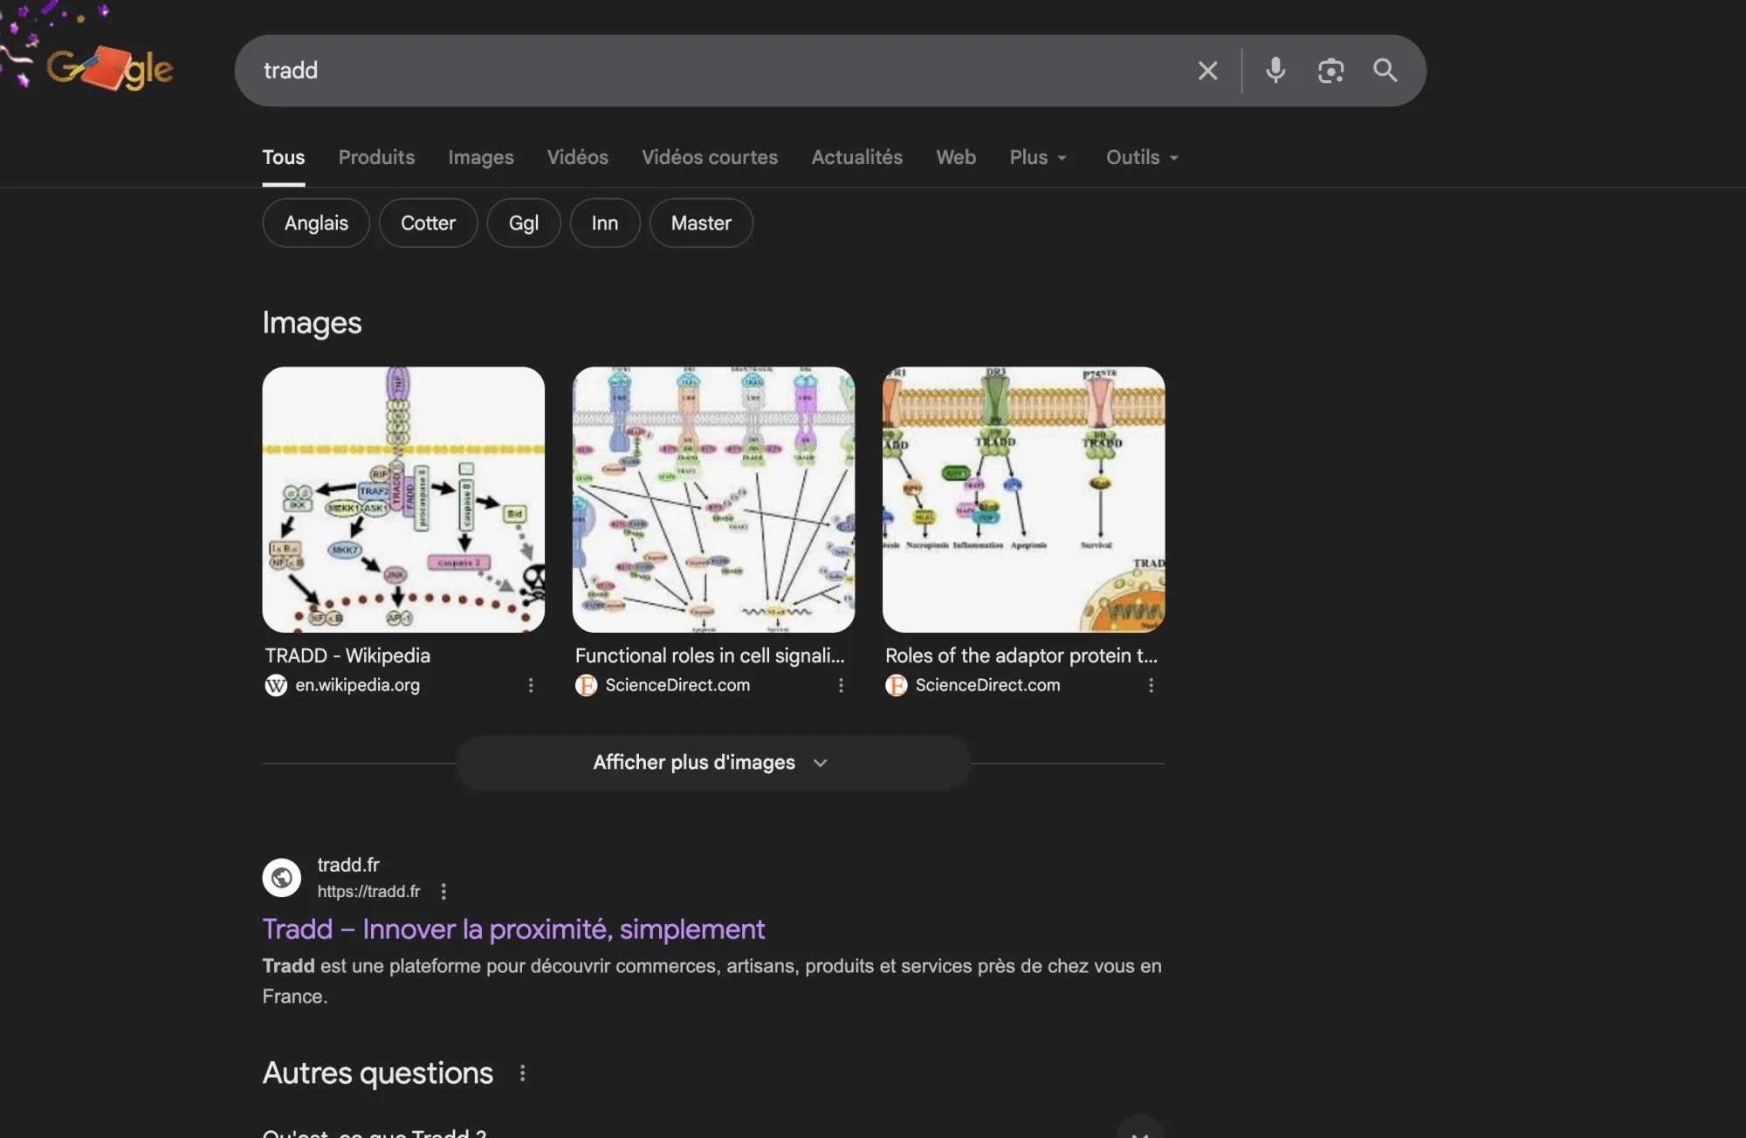The height and width of the screenshot is (1138, 1746).
Task: Open options next to Autres questions
Action: [x=522, y=1073]
